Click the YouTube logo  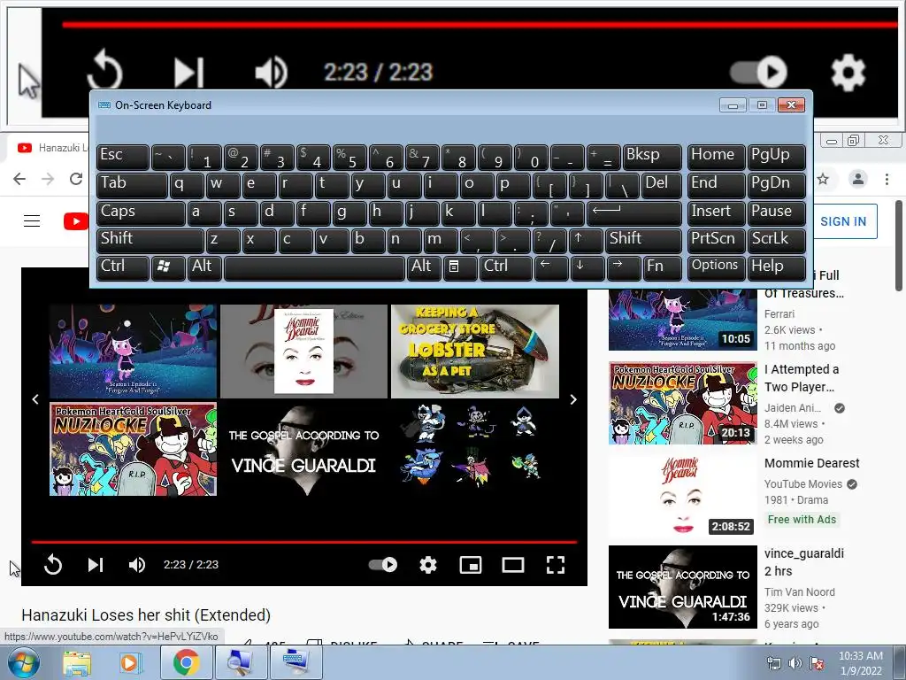point(77,220)
